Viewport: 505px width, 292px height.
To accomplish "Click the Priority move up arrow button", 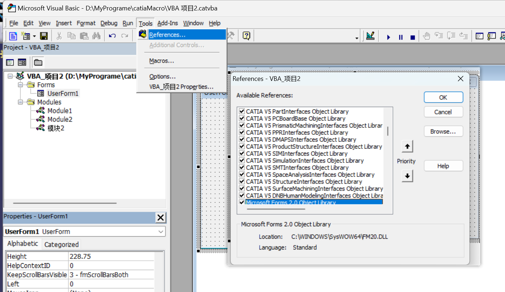I will coord(407,146).
